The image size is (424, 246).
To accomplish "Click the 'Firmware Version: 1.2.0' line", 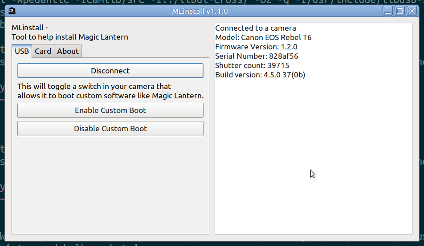I will click(x=256, y=47).
